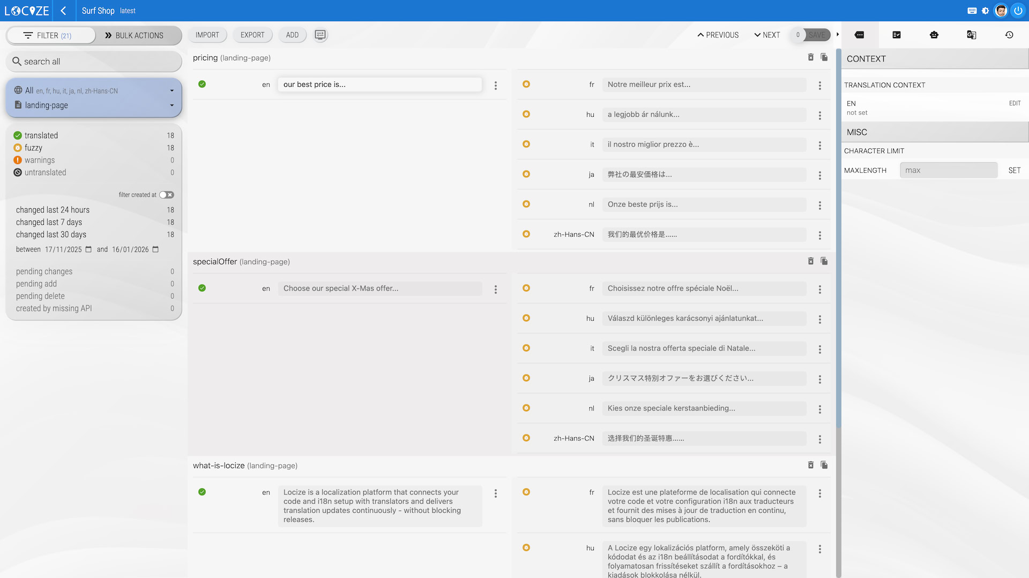Click the maxlength character limit input
Viewport: 1029px width, 578px height.
pyautogui.click(x=948, y=170)
